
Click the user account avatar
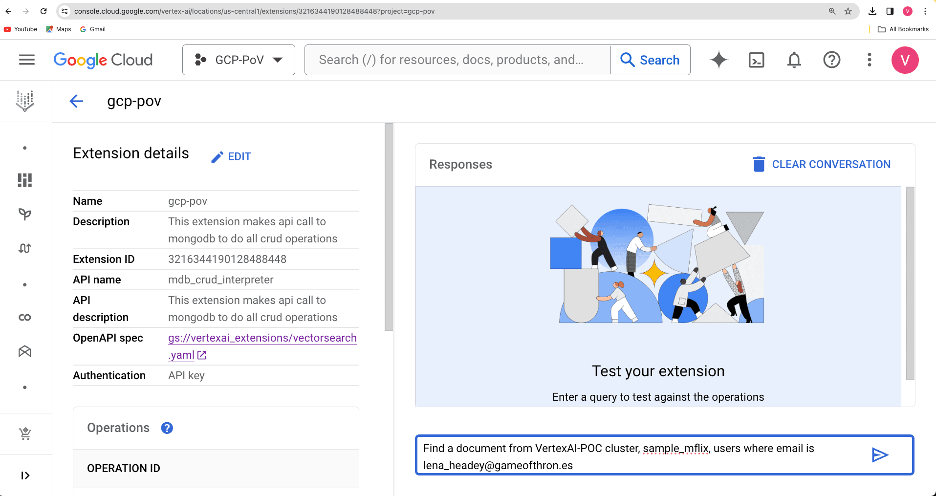click(905, 60)
